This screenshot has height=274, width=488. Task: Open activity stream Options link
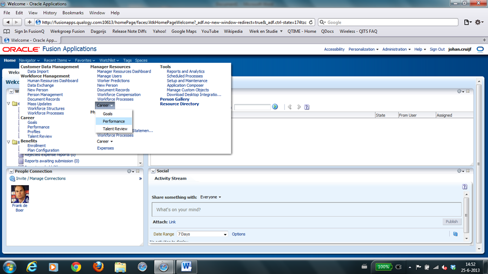238,234
